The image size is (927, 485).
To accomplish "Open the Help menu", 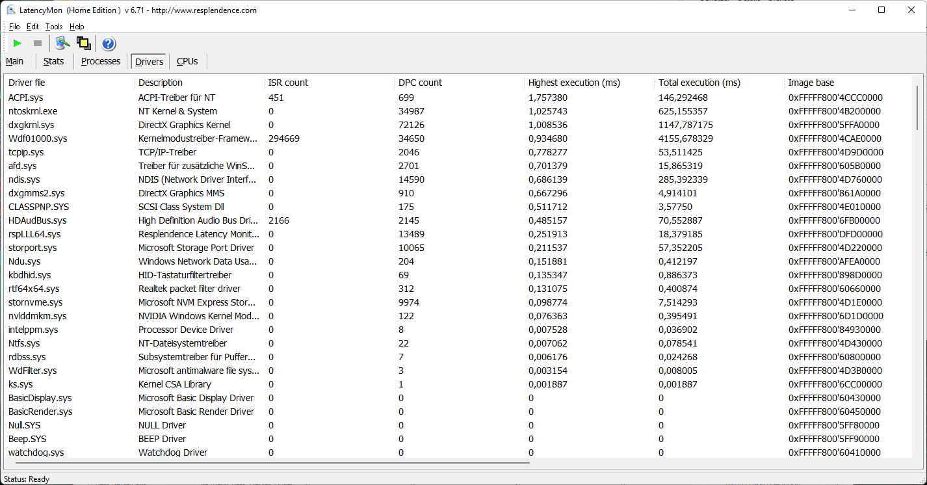I will pos(77,27).
